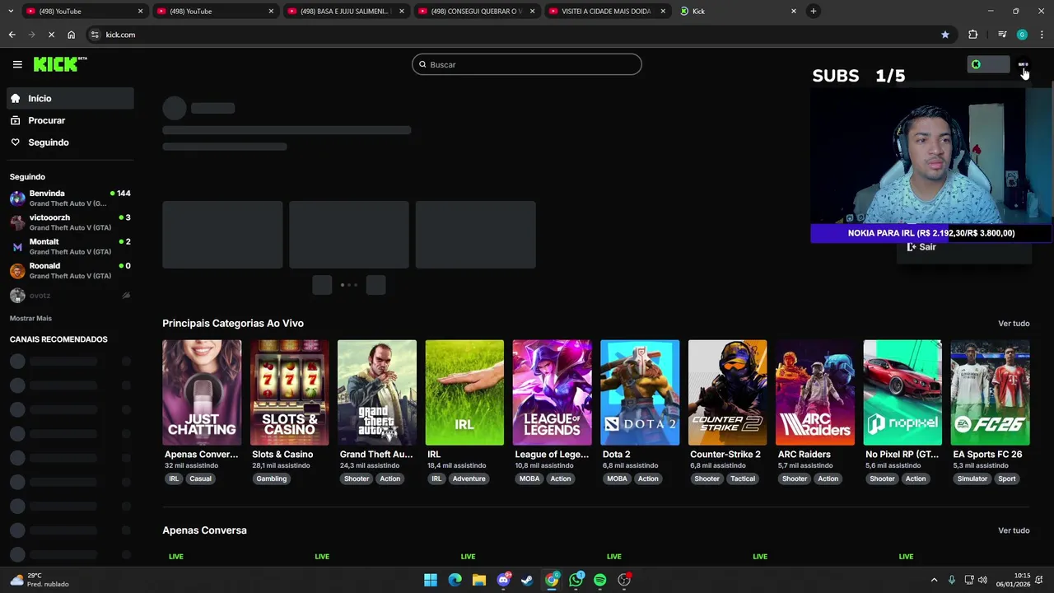Show hidden system tray icons

pos(934,581)
